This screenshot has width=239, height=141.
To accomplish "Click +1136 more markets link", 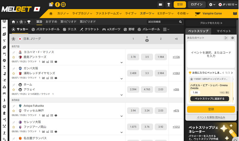I will click(x=176, y=57).
